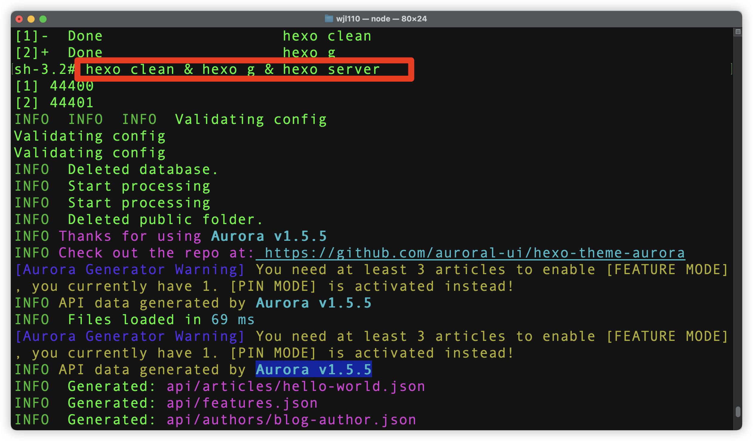
Task: Click the window title 'wjl110 — node — 80×24'
Action: point(381,19)
